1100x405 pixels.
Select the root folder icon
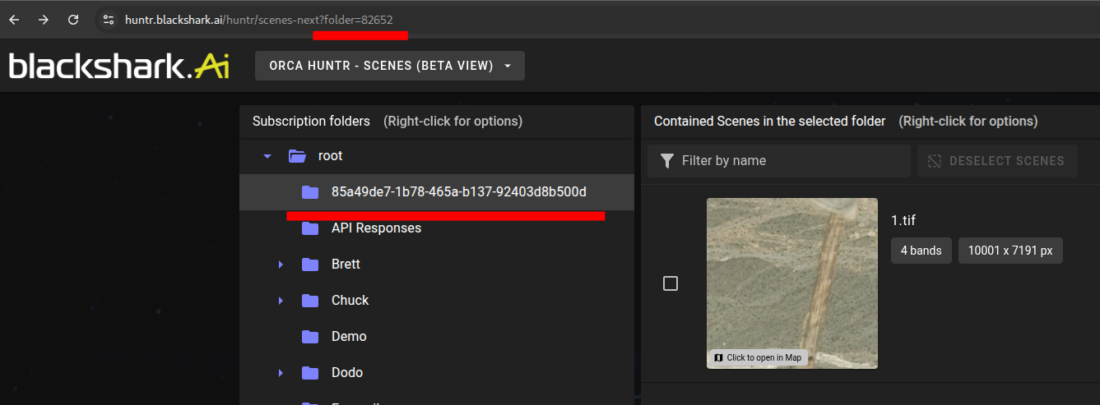297,156
